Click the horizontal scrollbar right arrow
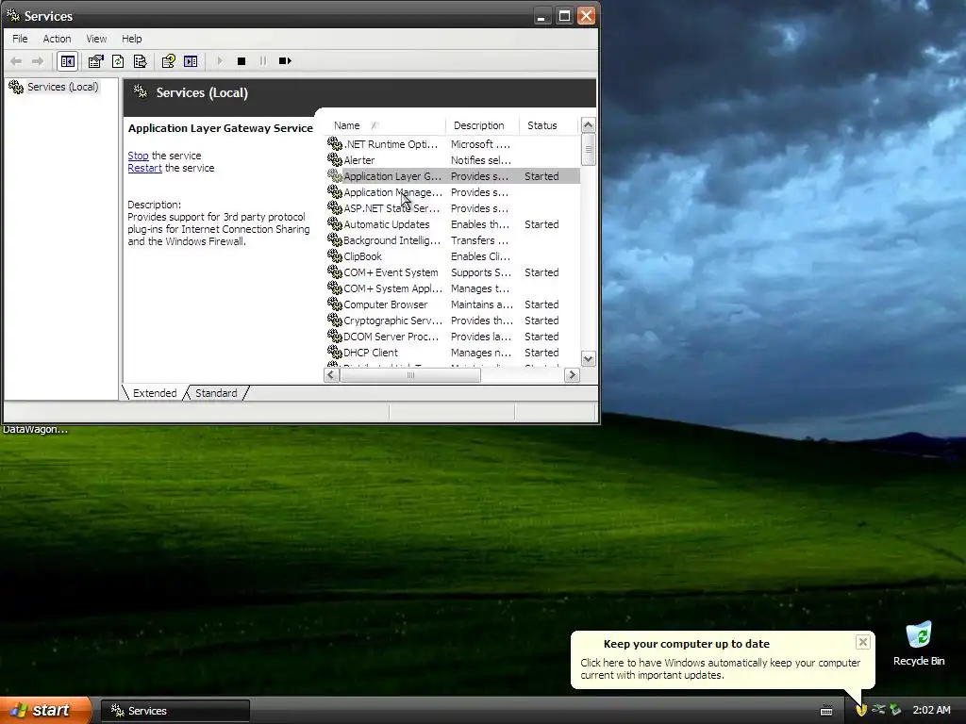The height and width of the screenshot is (724, 966). [x=572, y=375]
